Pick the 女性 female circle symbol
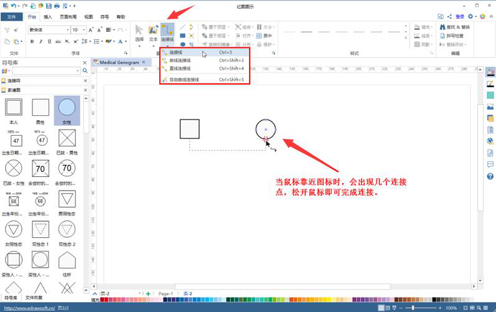The width and height of the screenshot is (496, 312). [67, 111]
